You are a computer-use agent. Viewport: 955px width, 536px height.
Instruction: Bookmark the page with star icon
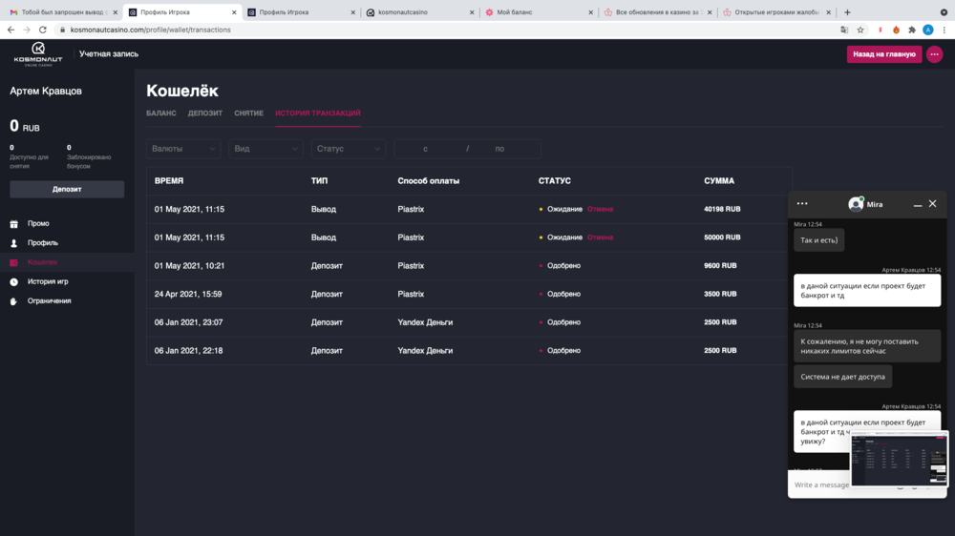tap(860, 30)
